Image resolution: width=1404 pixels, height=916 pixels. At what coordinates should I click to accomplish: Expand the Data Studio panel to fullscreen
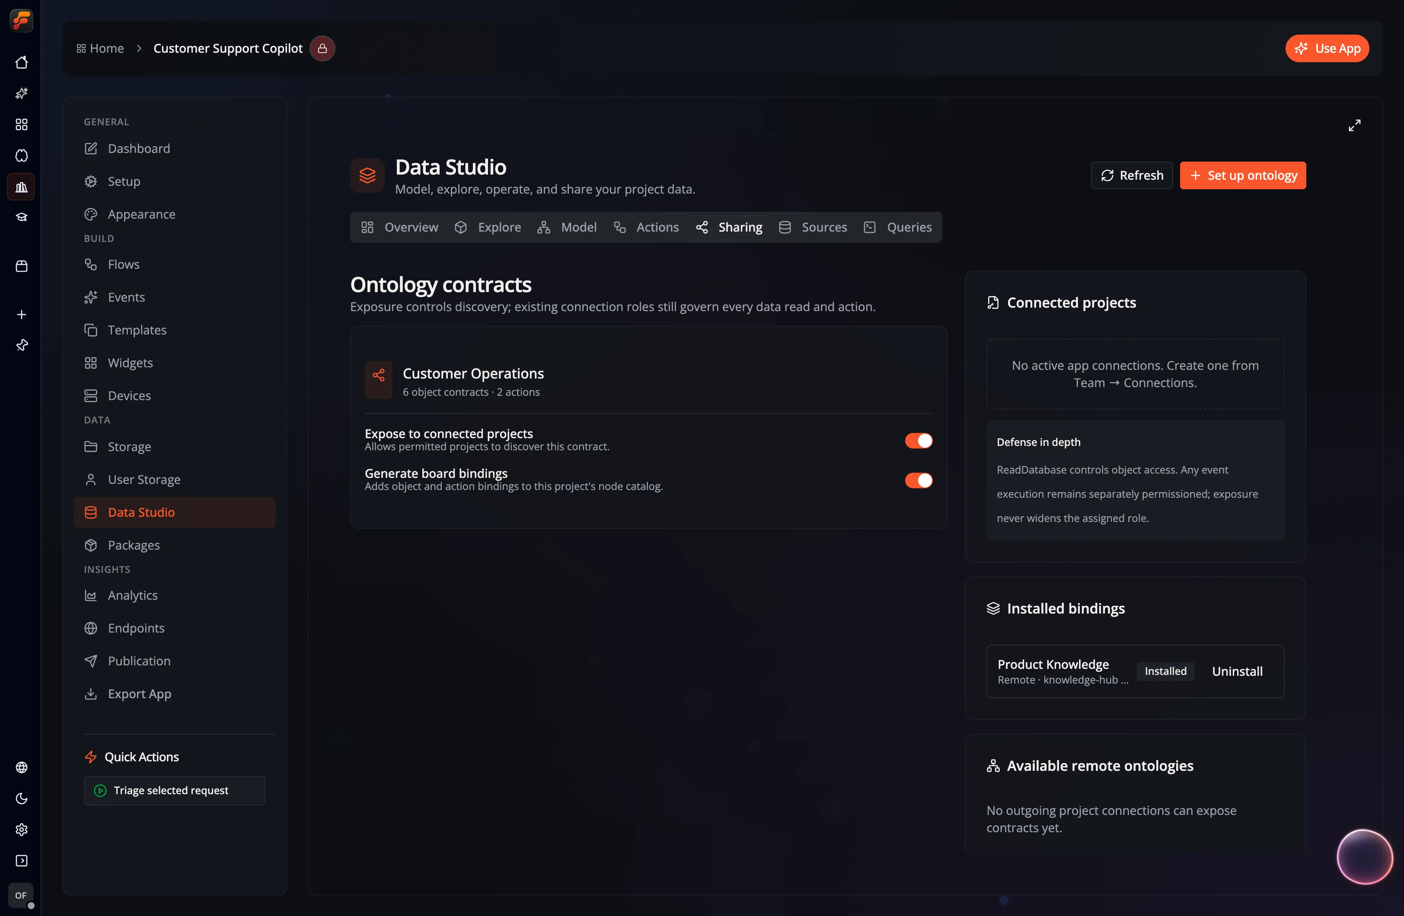click(1354, 125)
